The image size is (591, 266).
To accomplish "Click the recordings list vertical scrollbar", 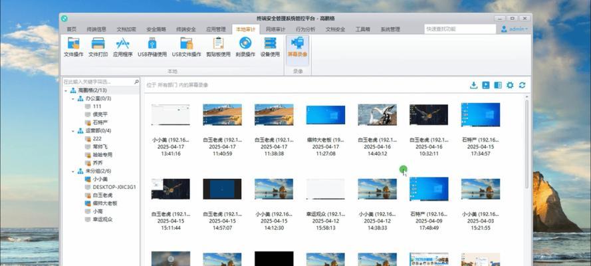I will [x=527, y=143].
